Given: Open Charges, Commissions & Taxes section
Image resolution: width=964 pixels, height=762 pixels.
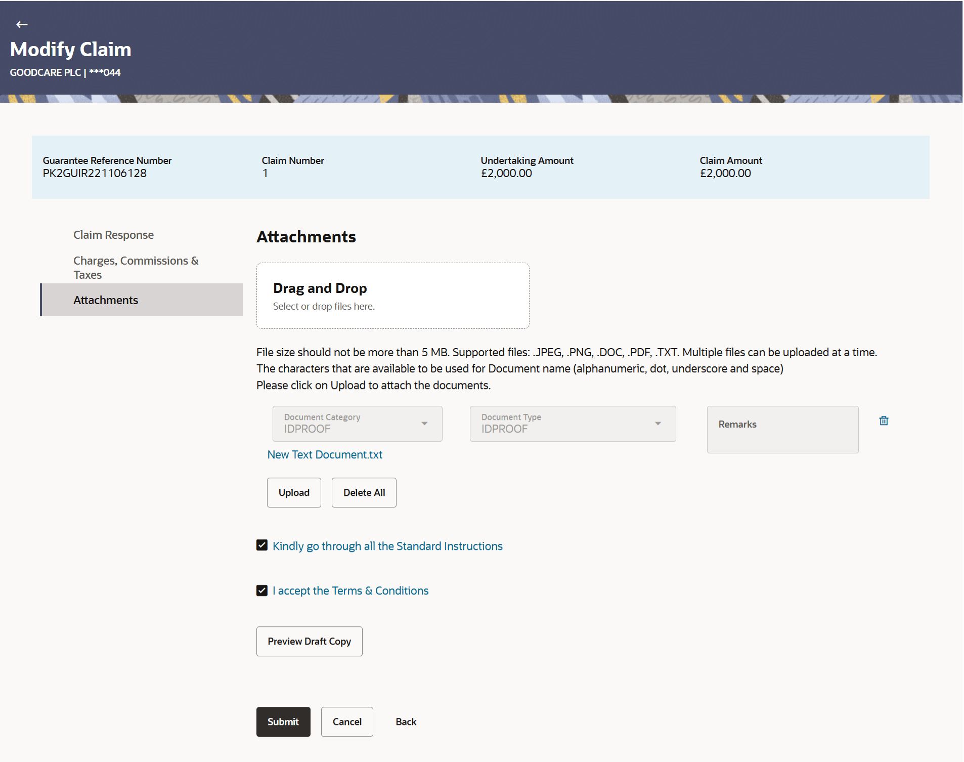Looking at the screenshot, I should (x=136, y=267).
